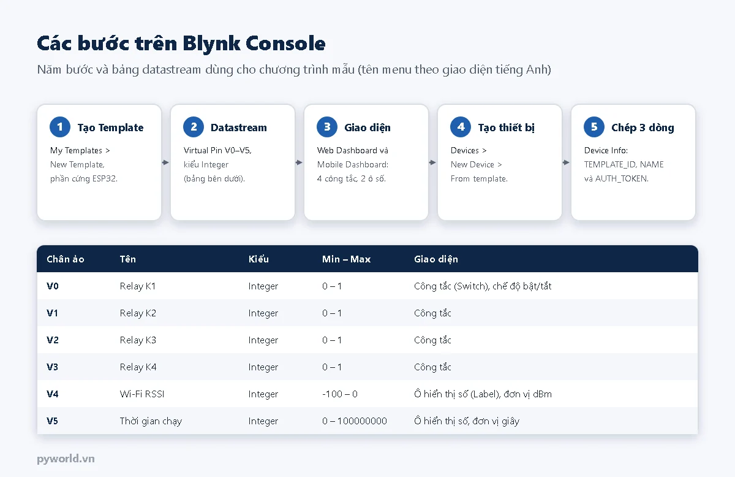The height and width of the screenshot is (477, 735).
Task: Click the "Min – Max" table column header
Action: point(347,259)
